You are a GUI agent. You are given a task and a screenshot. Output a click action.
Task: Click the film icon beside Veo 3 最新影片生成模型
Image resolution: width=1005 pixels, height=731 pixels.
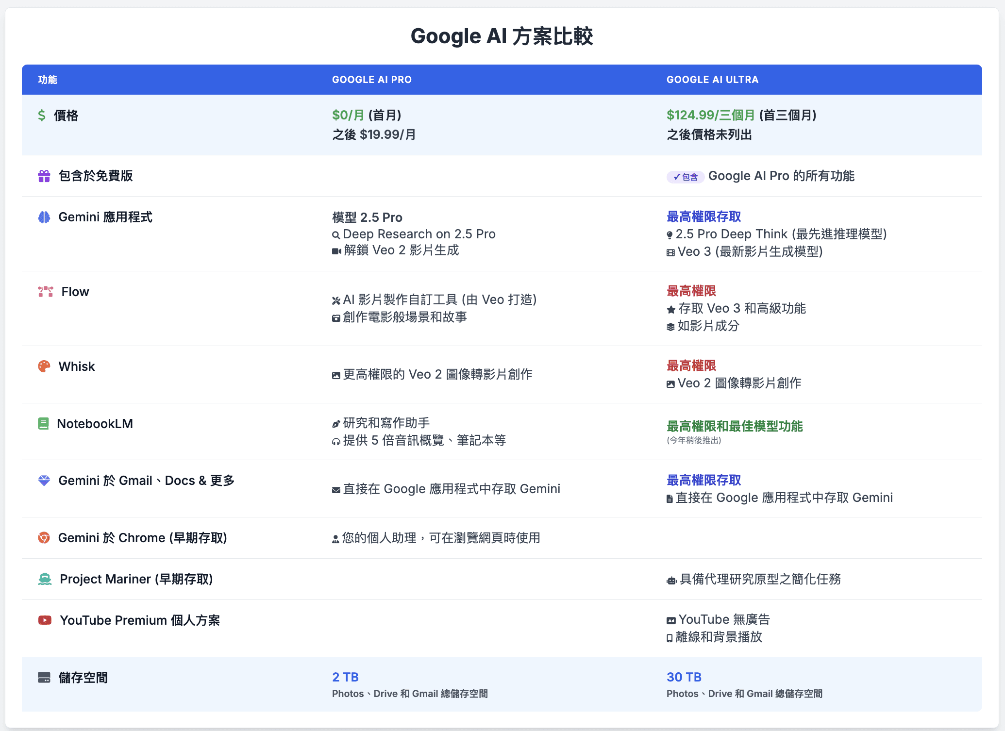coord(670,253)
